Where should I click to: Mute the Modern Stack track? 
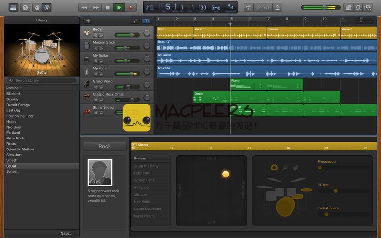tap(96, 48)
